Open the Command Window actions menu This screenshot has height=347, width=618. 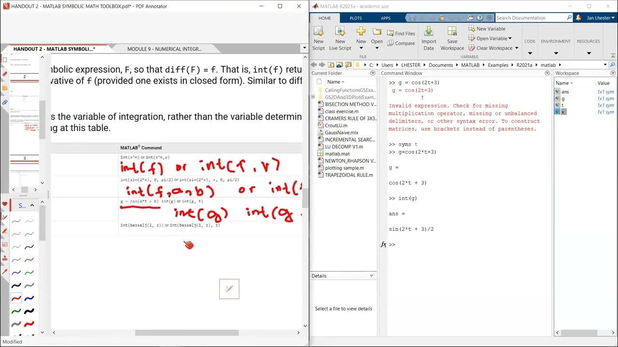[548, 73]
